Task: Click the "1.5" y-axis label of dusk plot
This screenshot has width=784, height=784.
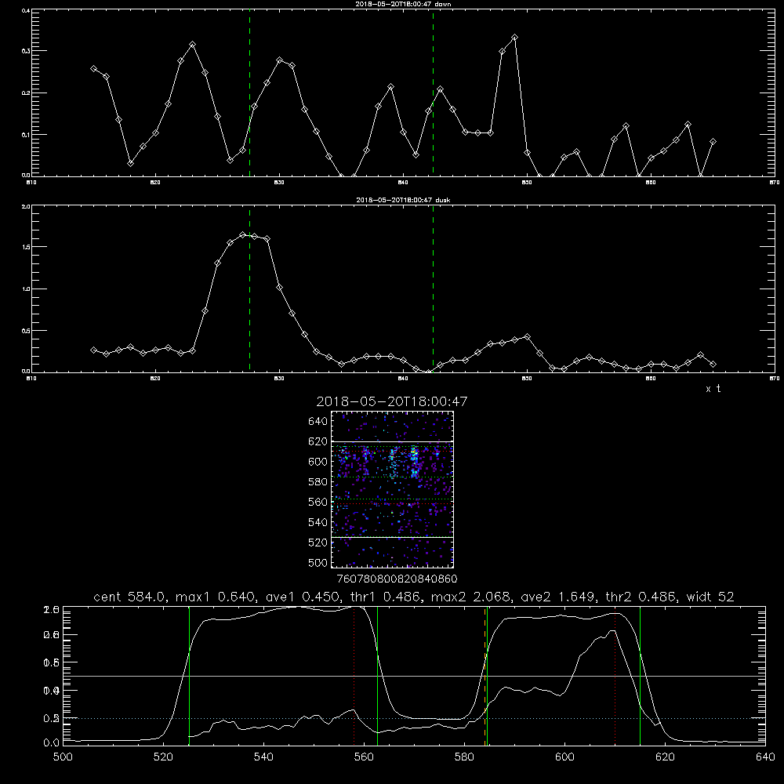Action: tap(26, 247)
